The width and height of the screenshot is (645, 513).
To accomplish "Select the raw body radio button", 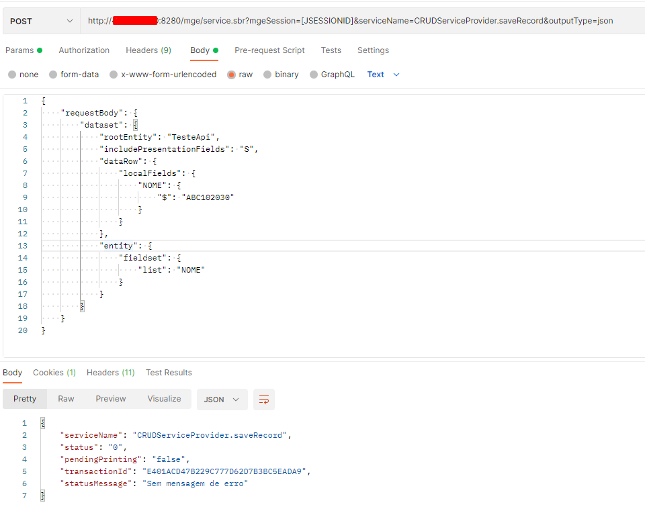I will pos(232,75).
